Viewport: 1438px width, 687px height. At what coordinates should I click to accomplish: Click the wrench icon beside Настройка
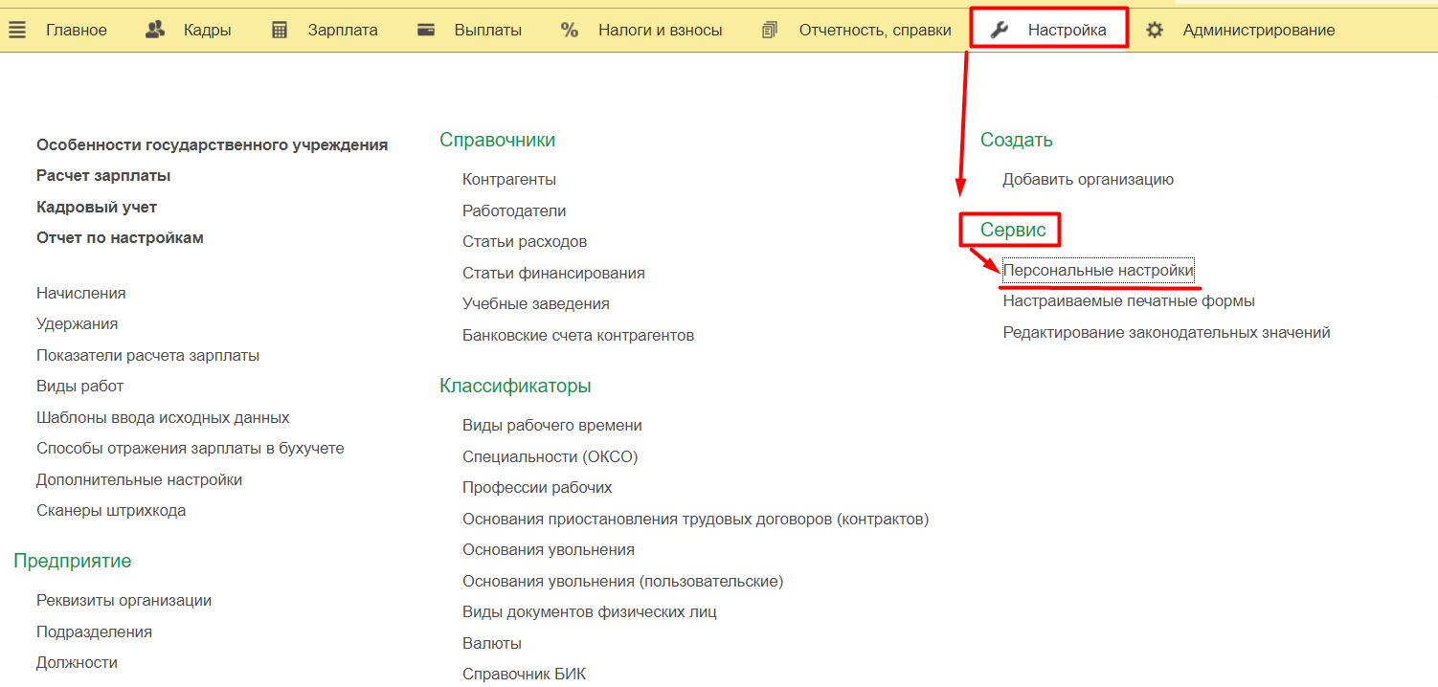pyautogui.click(x=999, y=30)
